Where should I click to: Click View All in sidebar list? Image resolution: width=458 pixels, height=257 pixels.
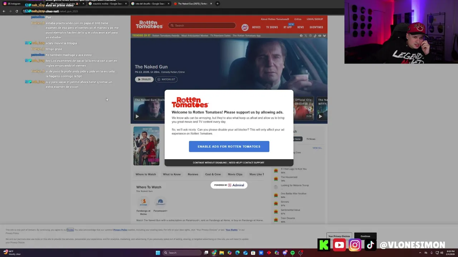(317, 148)
